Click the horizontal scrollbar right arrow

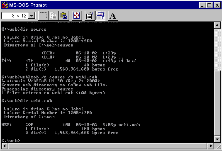pos(211,146)
